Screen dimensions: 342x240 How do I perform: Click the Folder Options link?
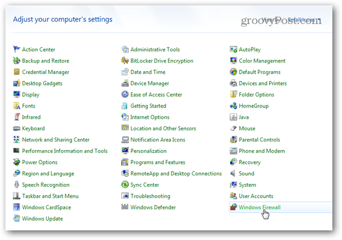click(x=256, y=95)
